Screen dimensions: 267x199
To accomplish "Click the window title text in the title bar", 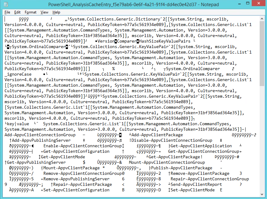I will (x=133, y=4).
